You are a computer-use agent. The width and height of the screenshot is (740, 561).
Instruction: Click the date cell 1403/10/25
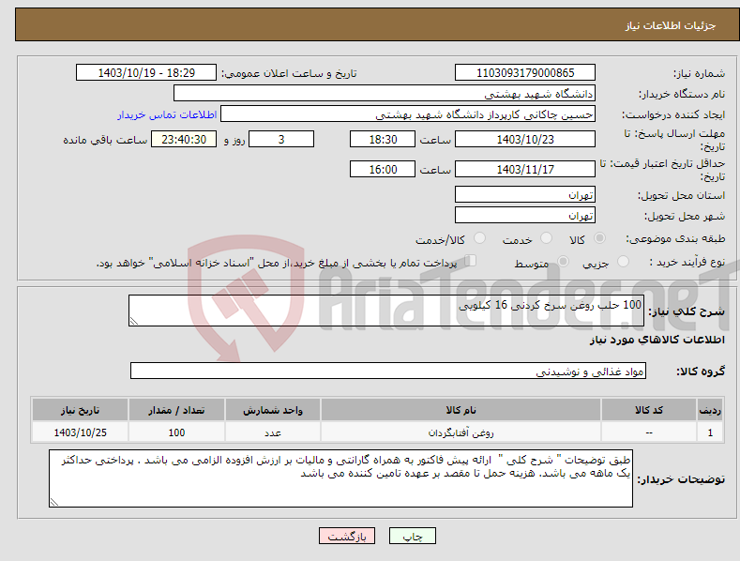pos(81,432)
